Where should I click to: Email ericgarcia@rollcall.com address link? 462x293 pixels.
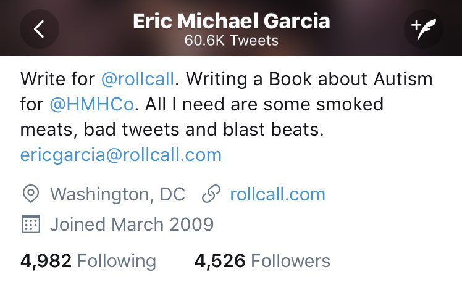coord(121,155)
